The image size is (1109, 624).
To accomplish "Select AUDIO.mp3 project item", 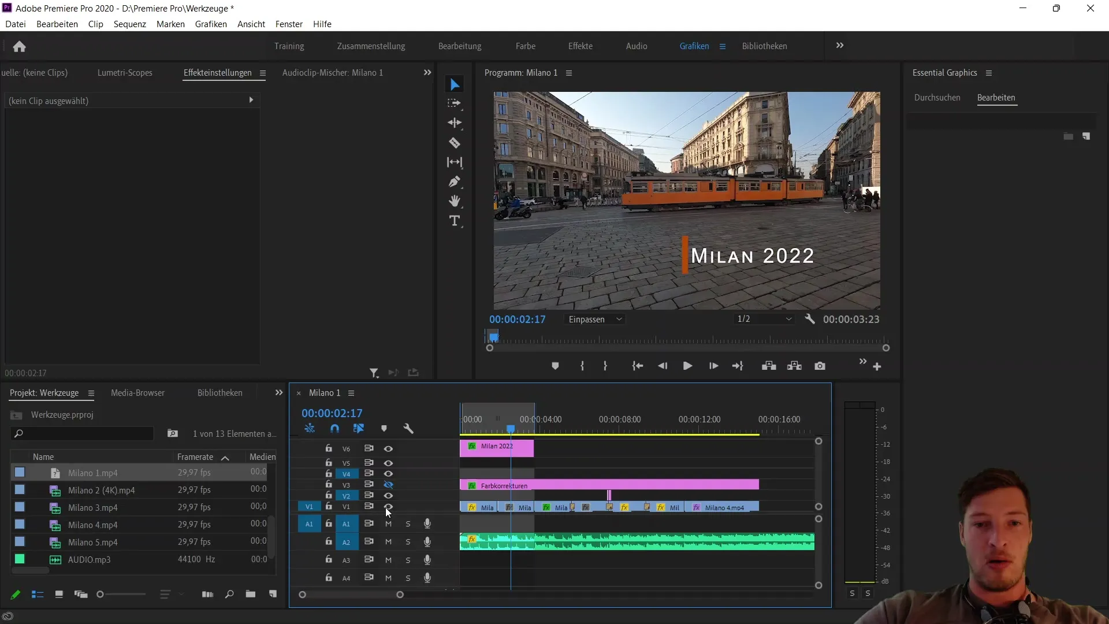I will (x=89, y=560).
